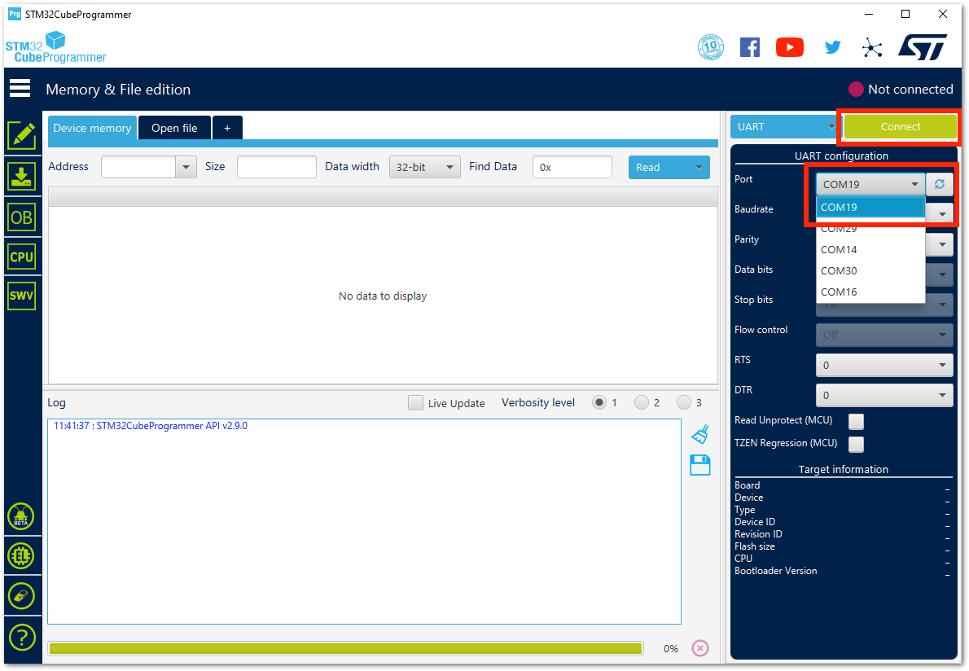Open the Option Bytes (OB) panel

click(22, 217)
